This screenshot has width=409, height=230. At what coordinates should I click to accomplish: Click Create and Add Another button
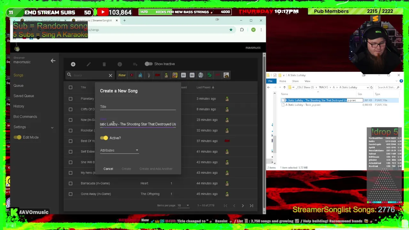click(x=156, y=169)
